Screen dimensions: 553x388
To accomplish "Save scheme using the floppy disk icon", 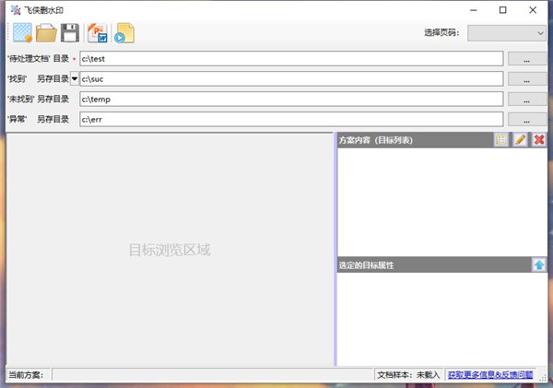I will [70, 33].
